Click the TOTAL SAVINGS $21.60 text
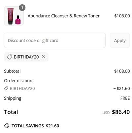Viewport: 132px width, 133px height. [35, 126]
